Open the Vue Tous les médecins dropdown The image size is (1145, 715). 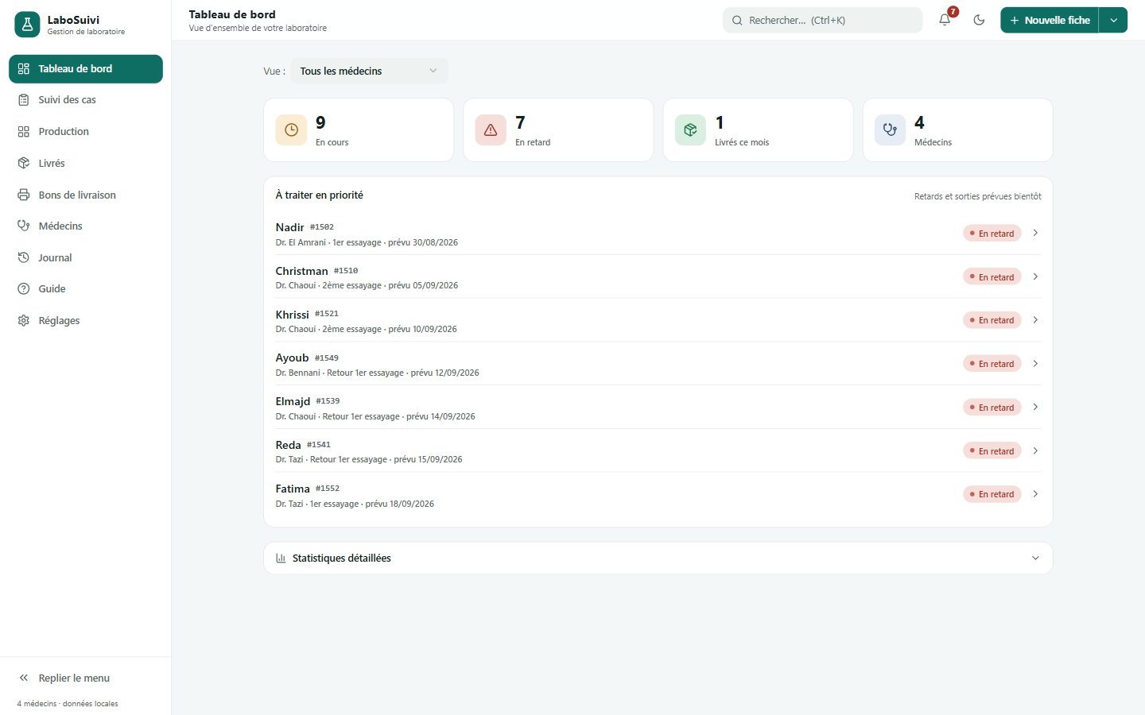click(370, 71)
